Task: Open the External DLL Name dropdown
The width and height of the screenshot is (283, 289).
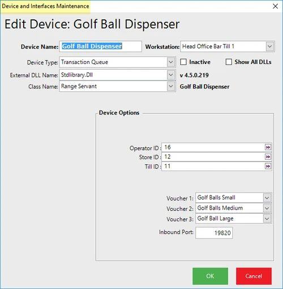Action: [x=171, y=75]
